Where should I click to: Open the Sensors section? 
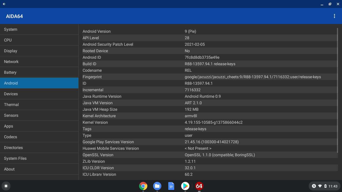point(39,115)
